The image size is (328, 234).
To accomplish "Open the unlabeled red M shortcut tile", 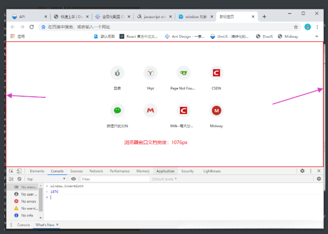I will tap(150, 110).
